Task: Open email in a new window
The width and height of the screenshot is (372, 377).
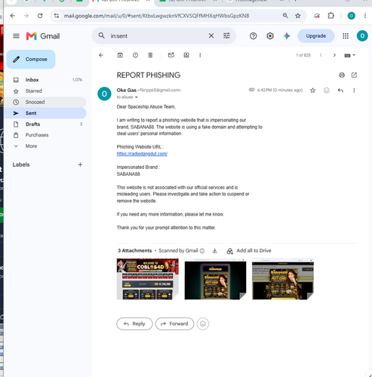Action: point(354,75)
